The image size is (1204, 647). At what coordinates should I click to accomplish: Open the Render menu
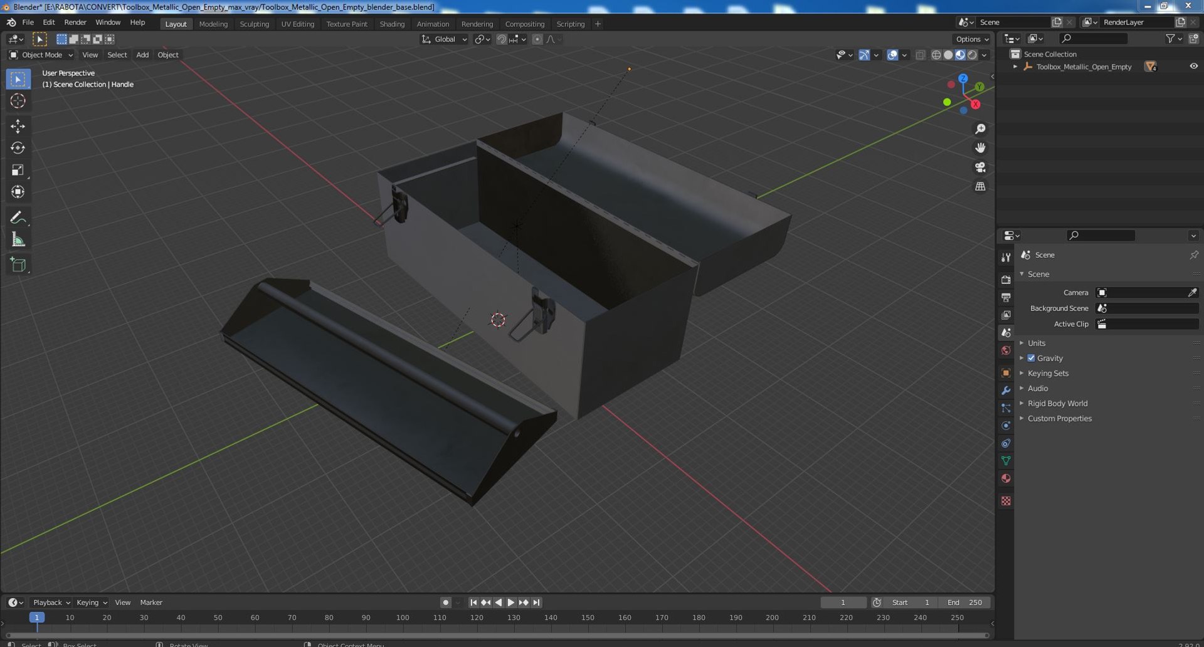(x=75, y=22)
